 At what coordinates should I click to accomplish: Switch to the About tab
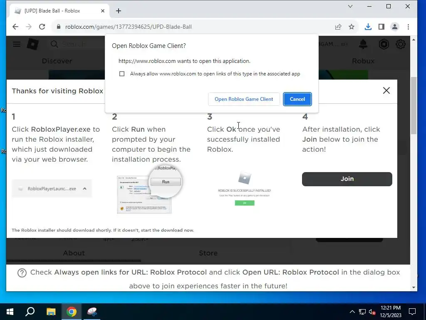click(74, 253)
